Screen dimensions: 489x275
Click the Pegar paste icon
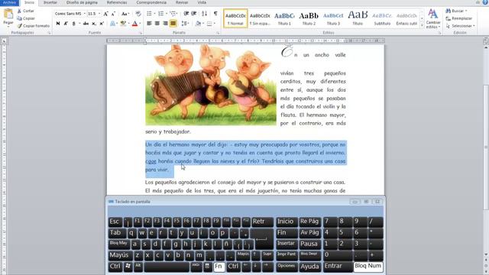coord(8,15)
